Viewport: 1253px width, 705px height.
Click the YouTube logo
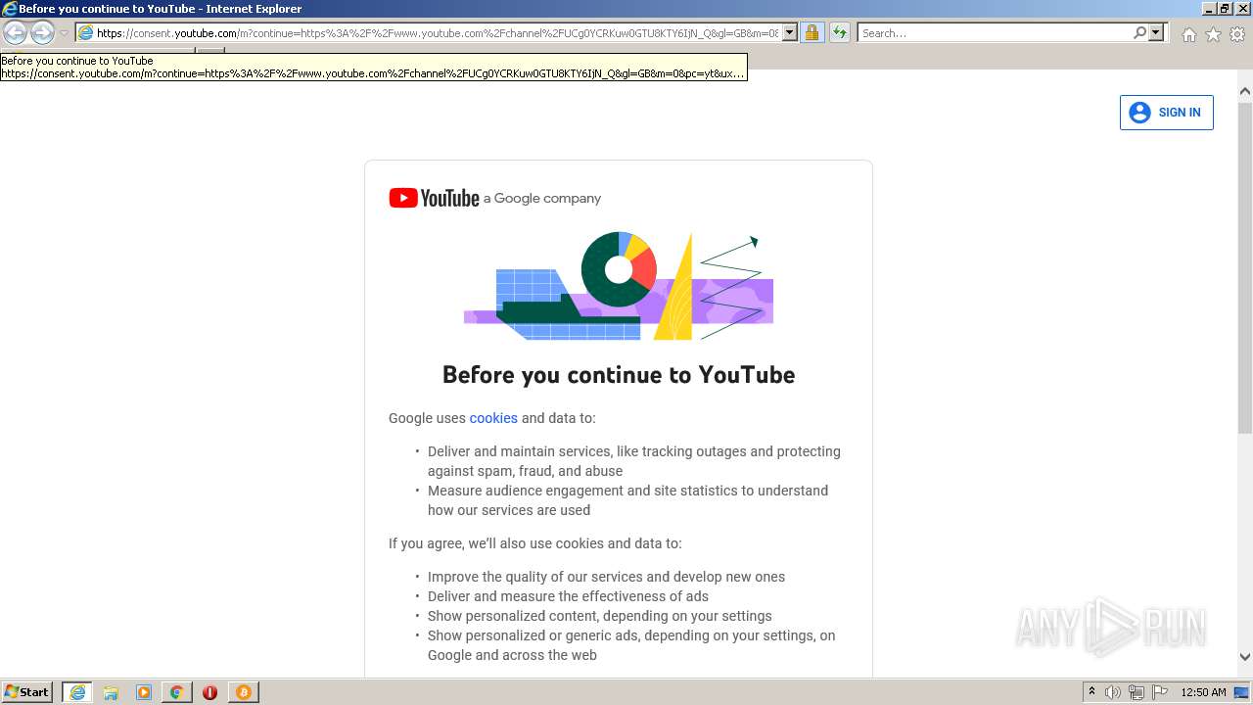434,198
